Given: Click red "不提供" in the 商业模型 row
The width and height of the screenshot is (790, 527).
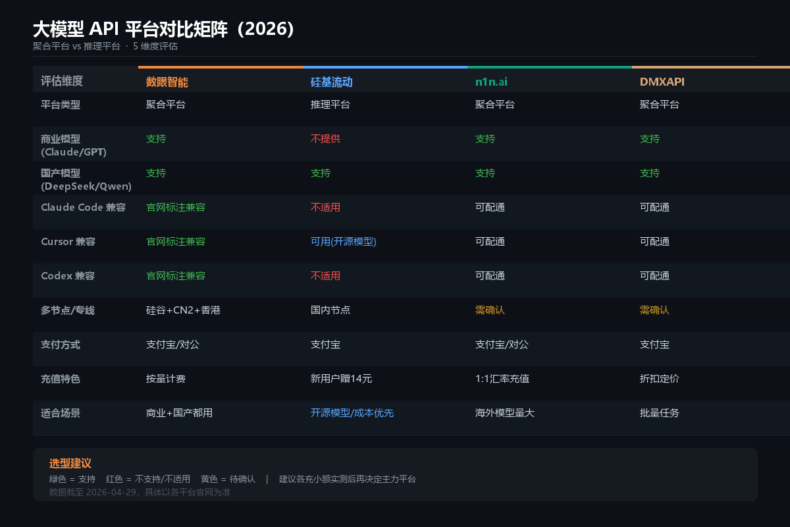Looking at the screenshot, I should (x=325, y=138).
